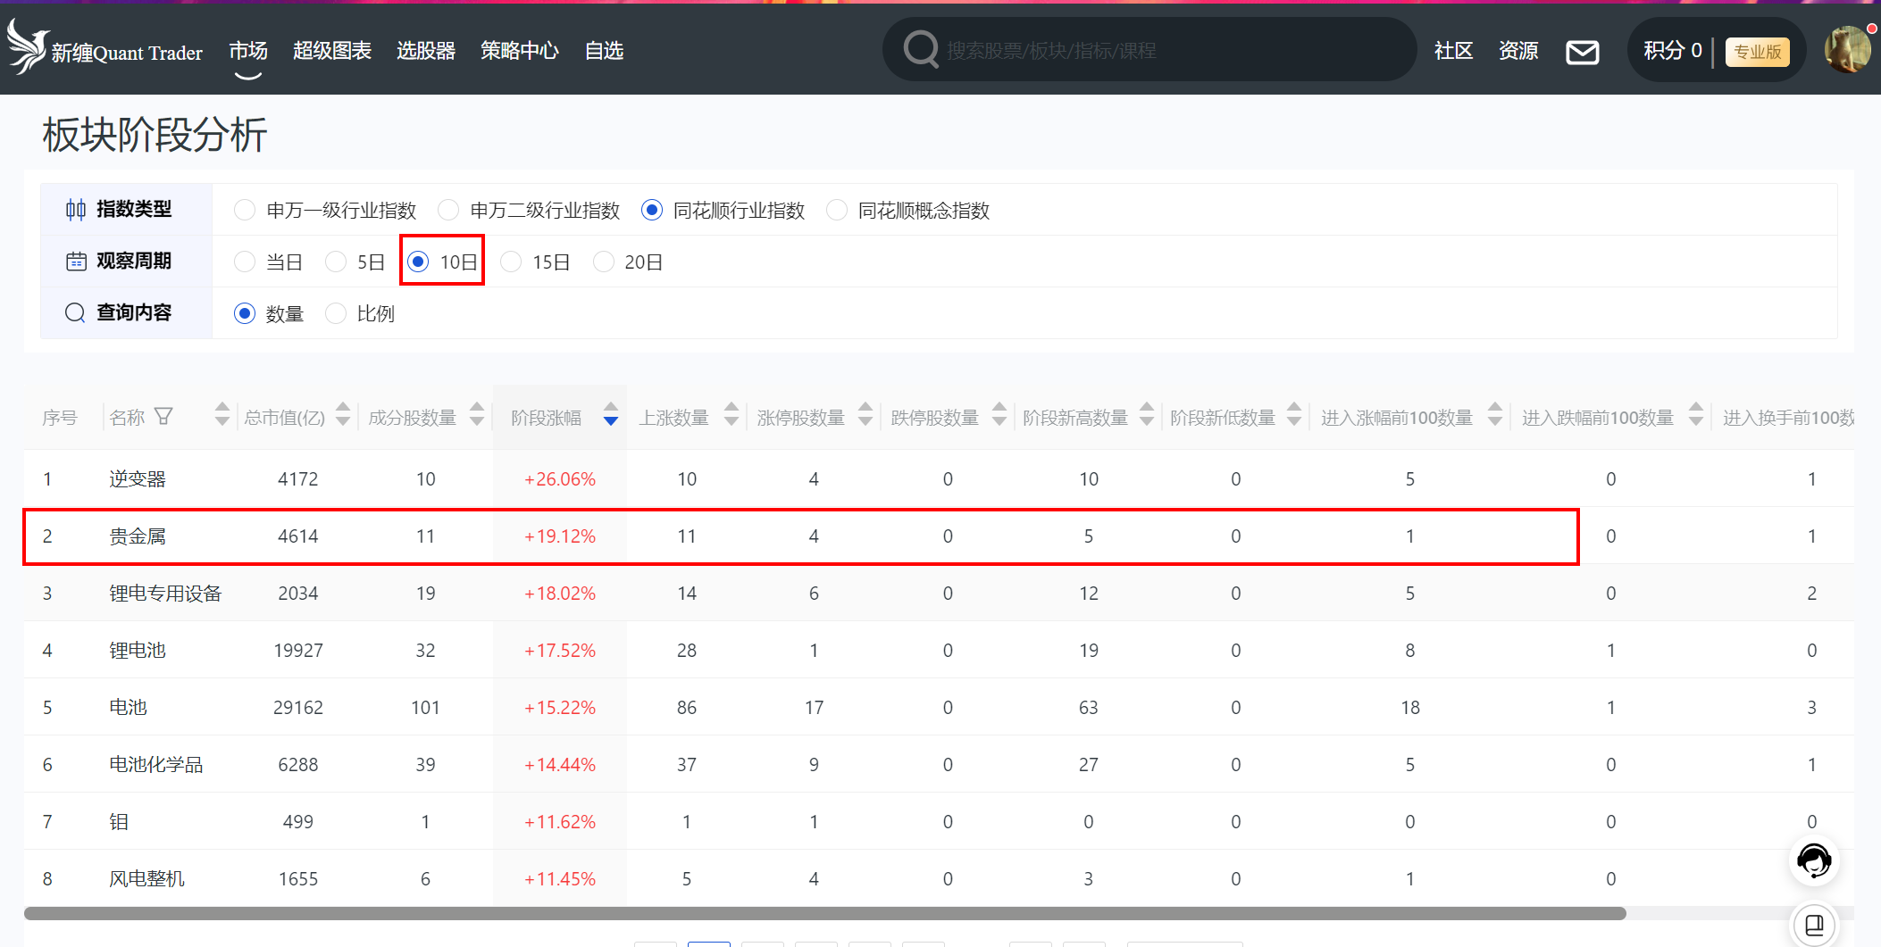Open the 社区 link
The image size is (1881, 947).
click(x=1453, y=51)
